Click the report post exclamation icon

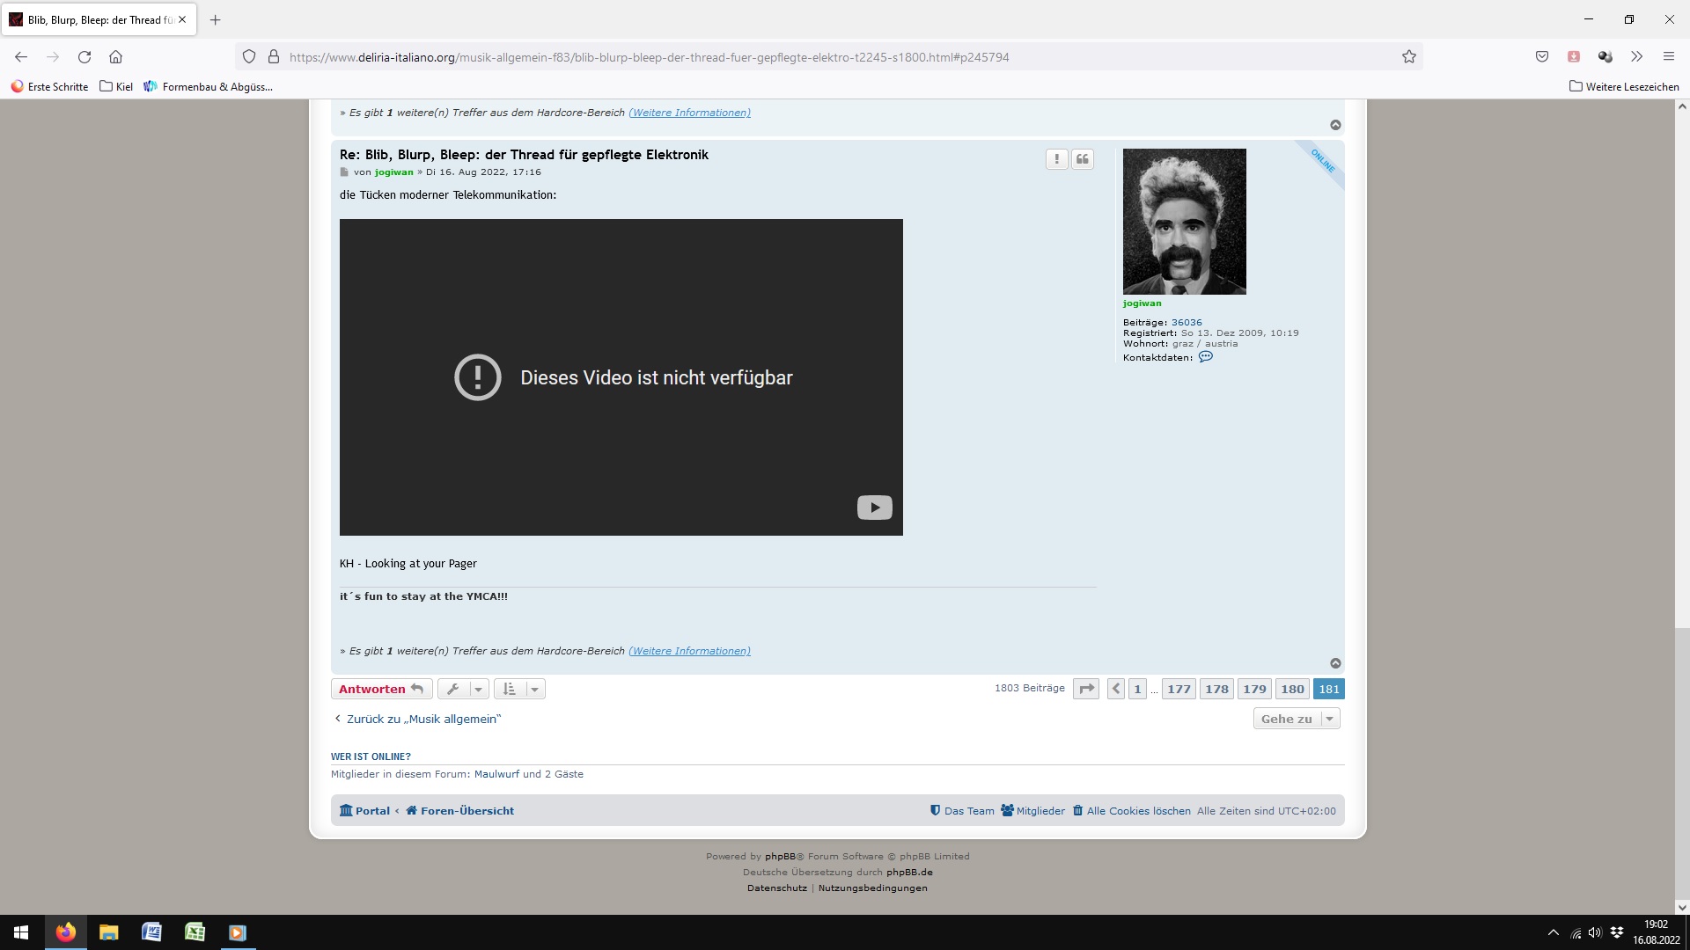(1056, 159)
